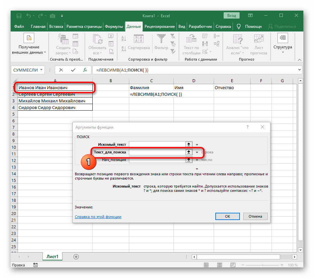Switch to Page Break Preview icon
The width and height of the screenshot is (314, 278).
(233, 265)
